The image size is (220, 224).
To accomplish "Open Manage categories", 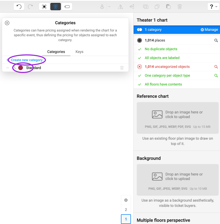I will [209, 30].
